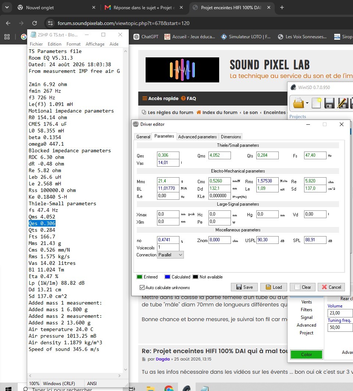The image size is (353, 391).
Task: Switch to the Dimensions tab
Action: click(231, 137)
